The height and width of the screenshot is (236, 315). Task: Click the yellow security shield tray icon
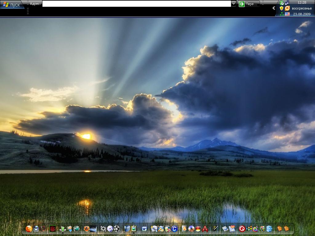[281, 8]
